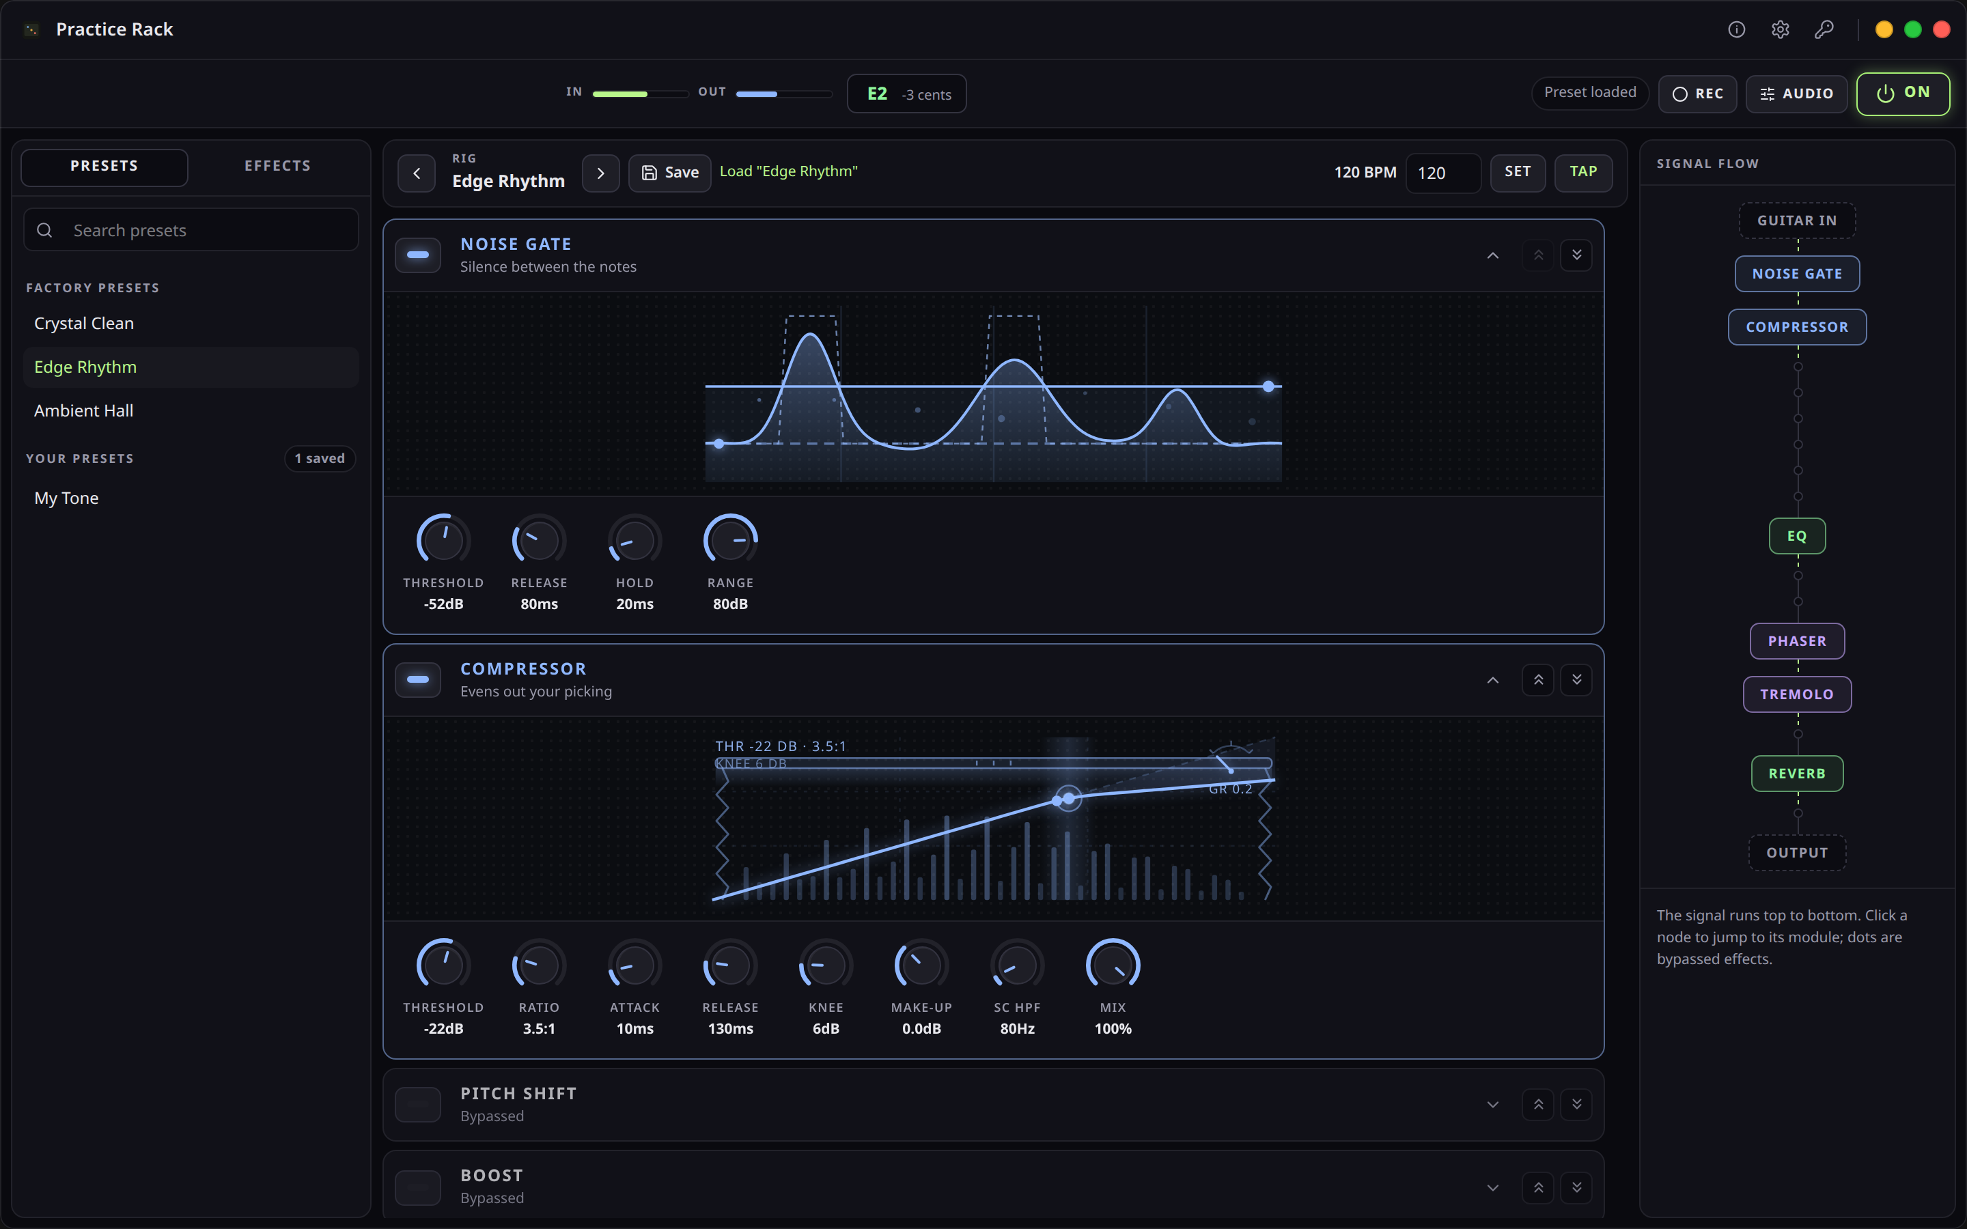
Task: Select the Presets tab
Action: coord(104,167)
